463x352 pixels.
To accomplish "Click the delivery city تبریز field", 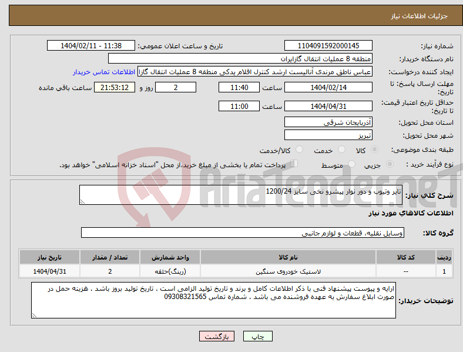I will click(328, 135).
